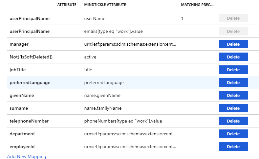Viewport: 259px width, 159px height.
Task: Select the telephoneNumber attribute name
Action: pos(29,121)
